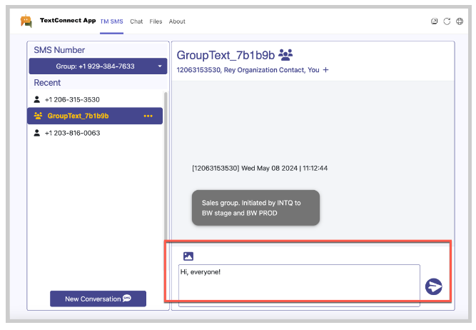The image size is (476, 330).
Task: Open the +1 206-315-3530 conversation
Action: tap(71, 99)
